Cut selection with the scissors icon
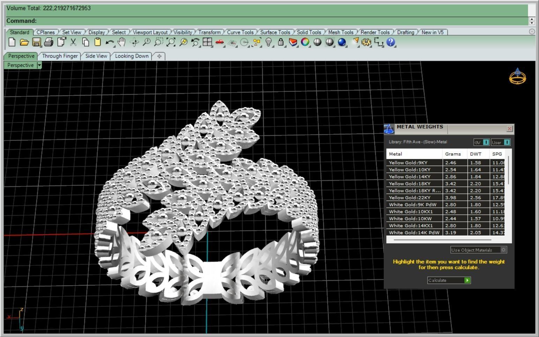Screen dimensions: 539x337 pos(73,42)
